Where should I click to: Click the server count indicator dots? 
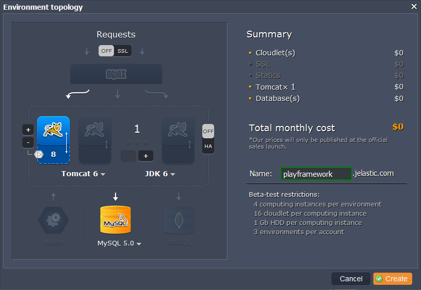137,142
